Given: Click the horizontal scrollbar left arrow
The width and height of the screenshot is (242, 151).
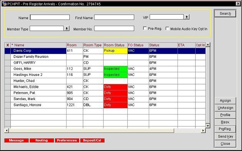Looking at the screenshot, I should [x=7, y=131].
